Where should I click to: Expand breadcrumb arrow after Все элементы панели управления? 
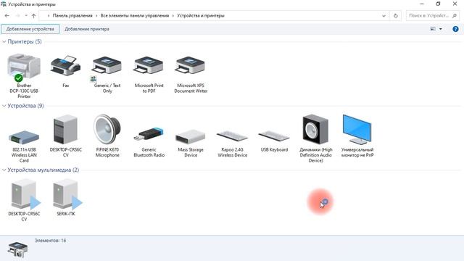(x=173, y=16)
